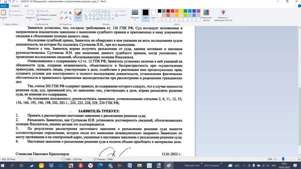
Task: Expand the Paste options arrow
Action: [x=3, y=20]
